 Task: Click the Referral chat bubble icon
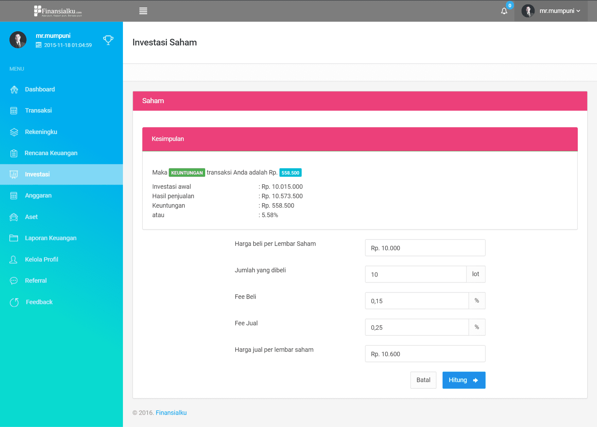click(14, 281)
